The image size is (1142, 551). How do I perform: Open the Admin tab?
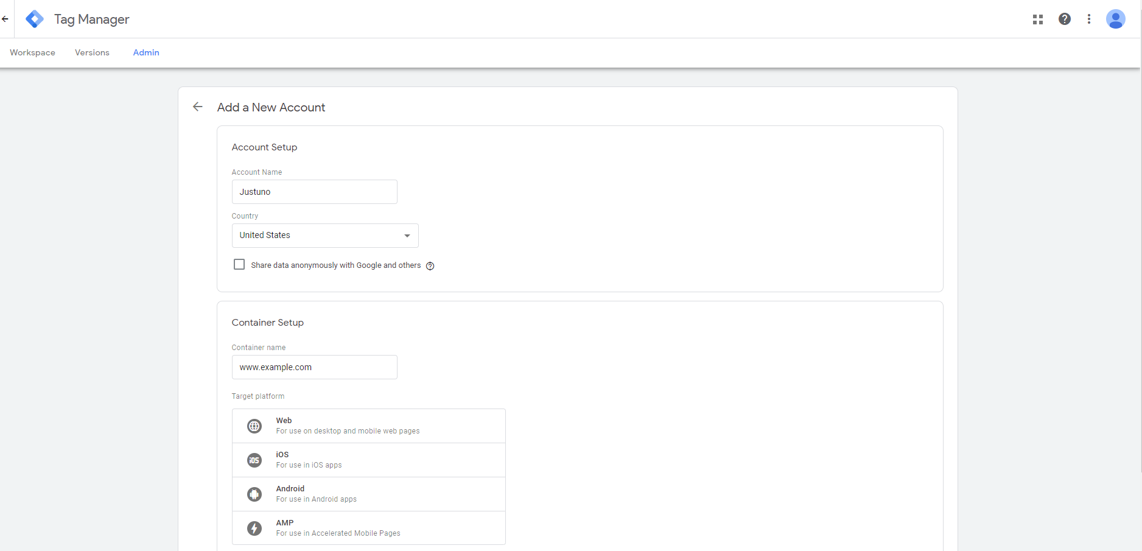point(145,52)
